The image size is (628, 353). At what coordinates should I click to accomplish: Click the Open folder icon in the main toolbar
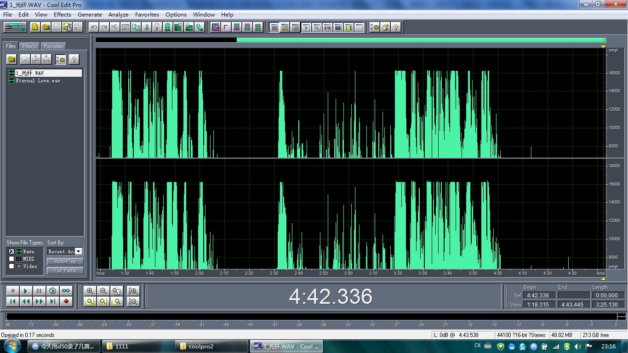[x=46, y=27]
